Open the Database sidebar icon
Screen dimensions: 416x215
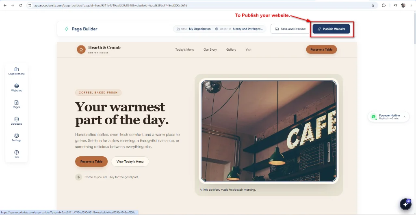[16, 121]
